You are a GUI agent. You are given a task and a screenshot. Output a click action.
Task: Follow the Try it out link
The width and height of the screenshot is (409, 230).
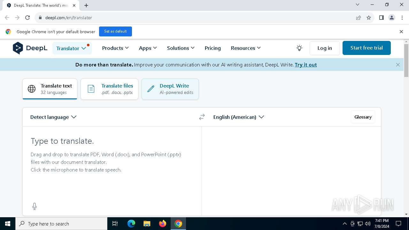[x=306, y=65]
